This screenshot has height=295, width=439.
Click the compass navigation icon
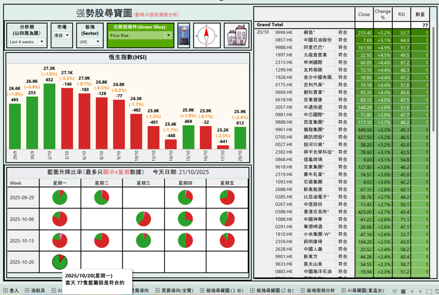(x=206, y=35)
